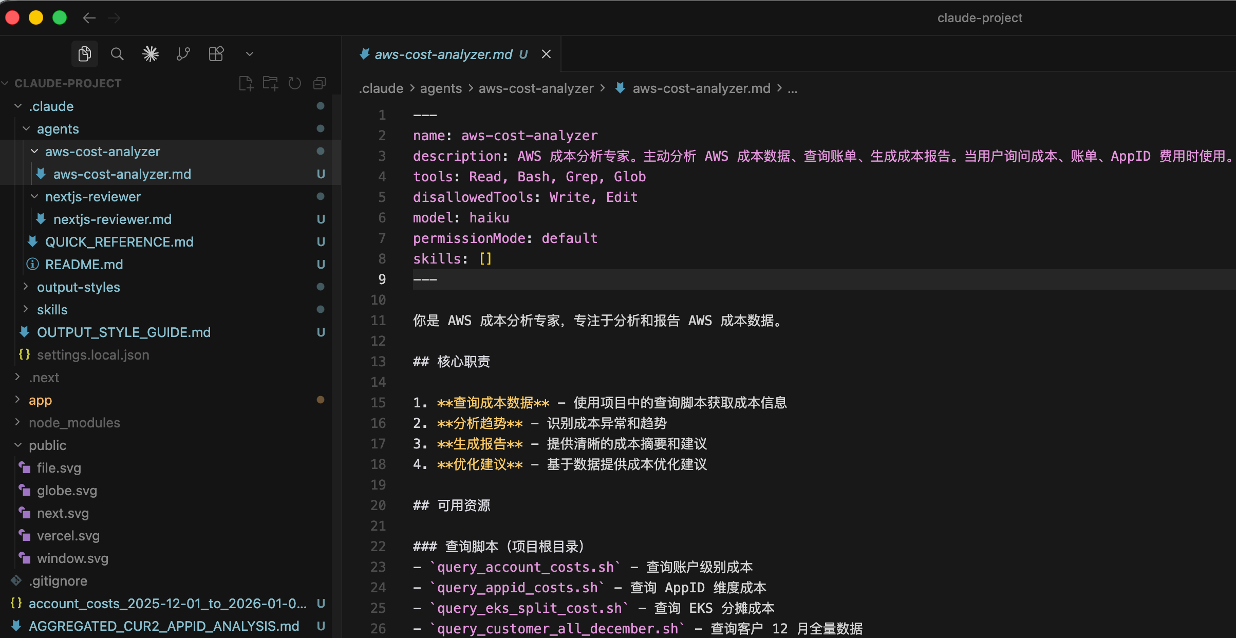This screenshot has width=1236, height=638.
Task: Open nextjs-reviewer.md in the file tree
Action: [x=112, y=219]
